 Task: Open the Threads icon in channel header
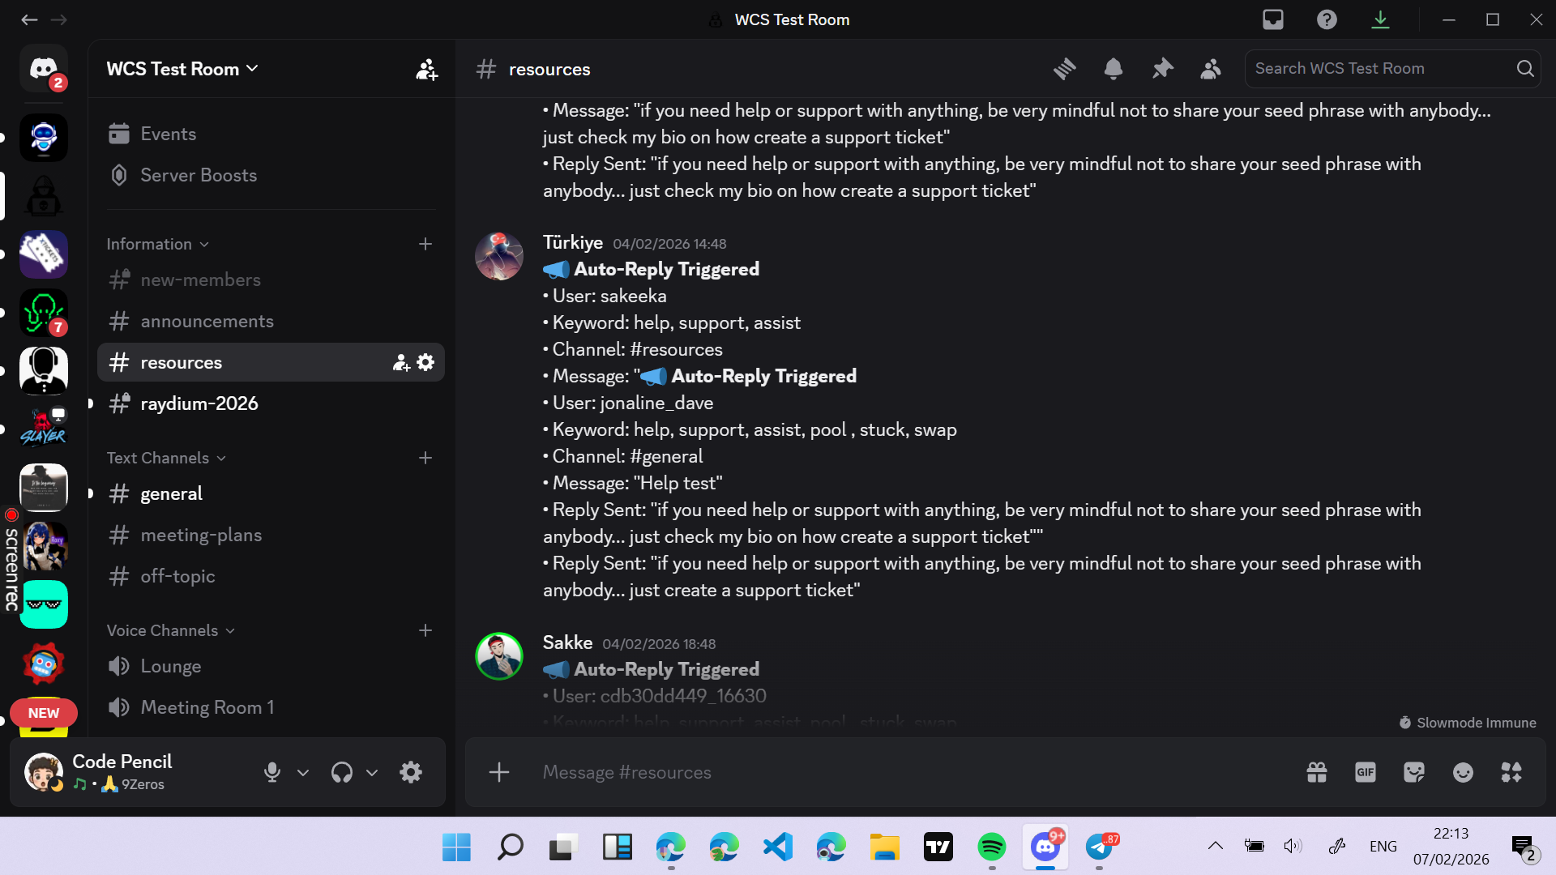[x=1065, y=69]
